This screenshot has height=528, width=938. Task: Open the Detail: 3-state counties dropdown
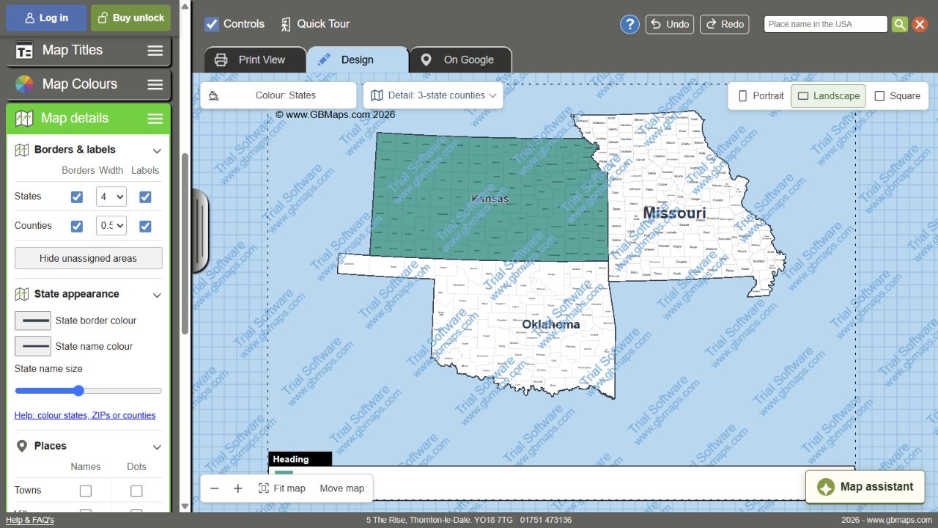[x=433, y=95]
